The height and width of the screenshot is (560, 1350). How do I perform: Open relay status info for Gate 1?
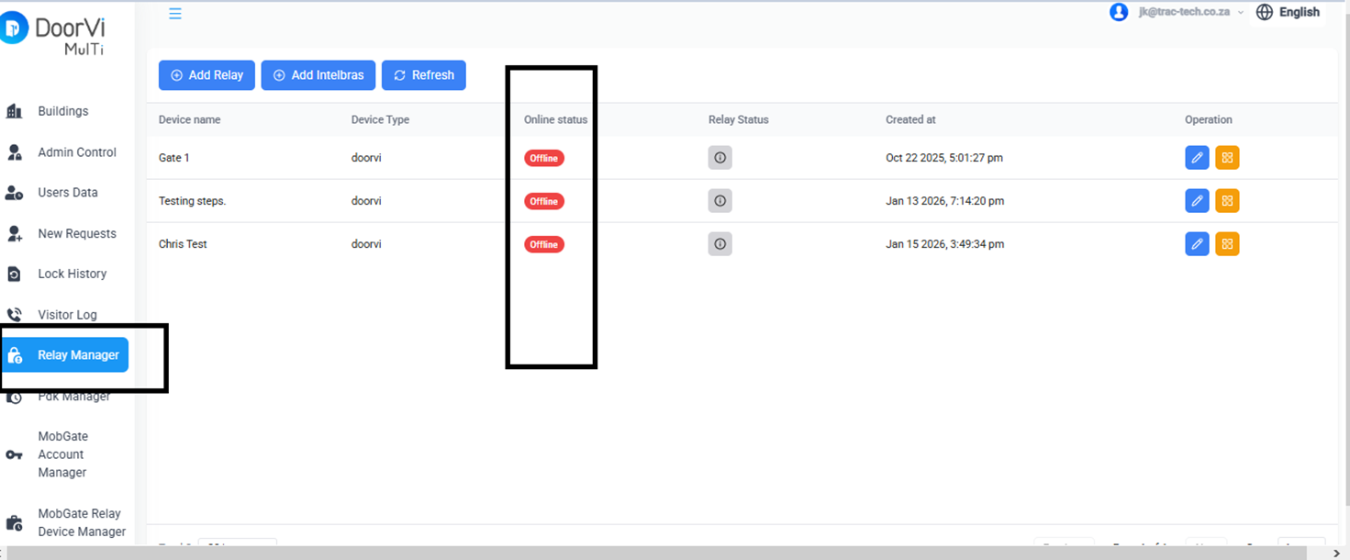720,158
